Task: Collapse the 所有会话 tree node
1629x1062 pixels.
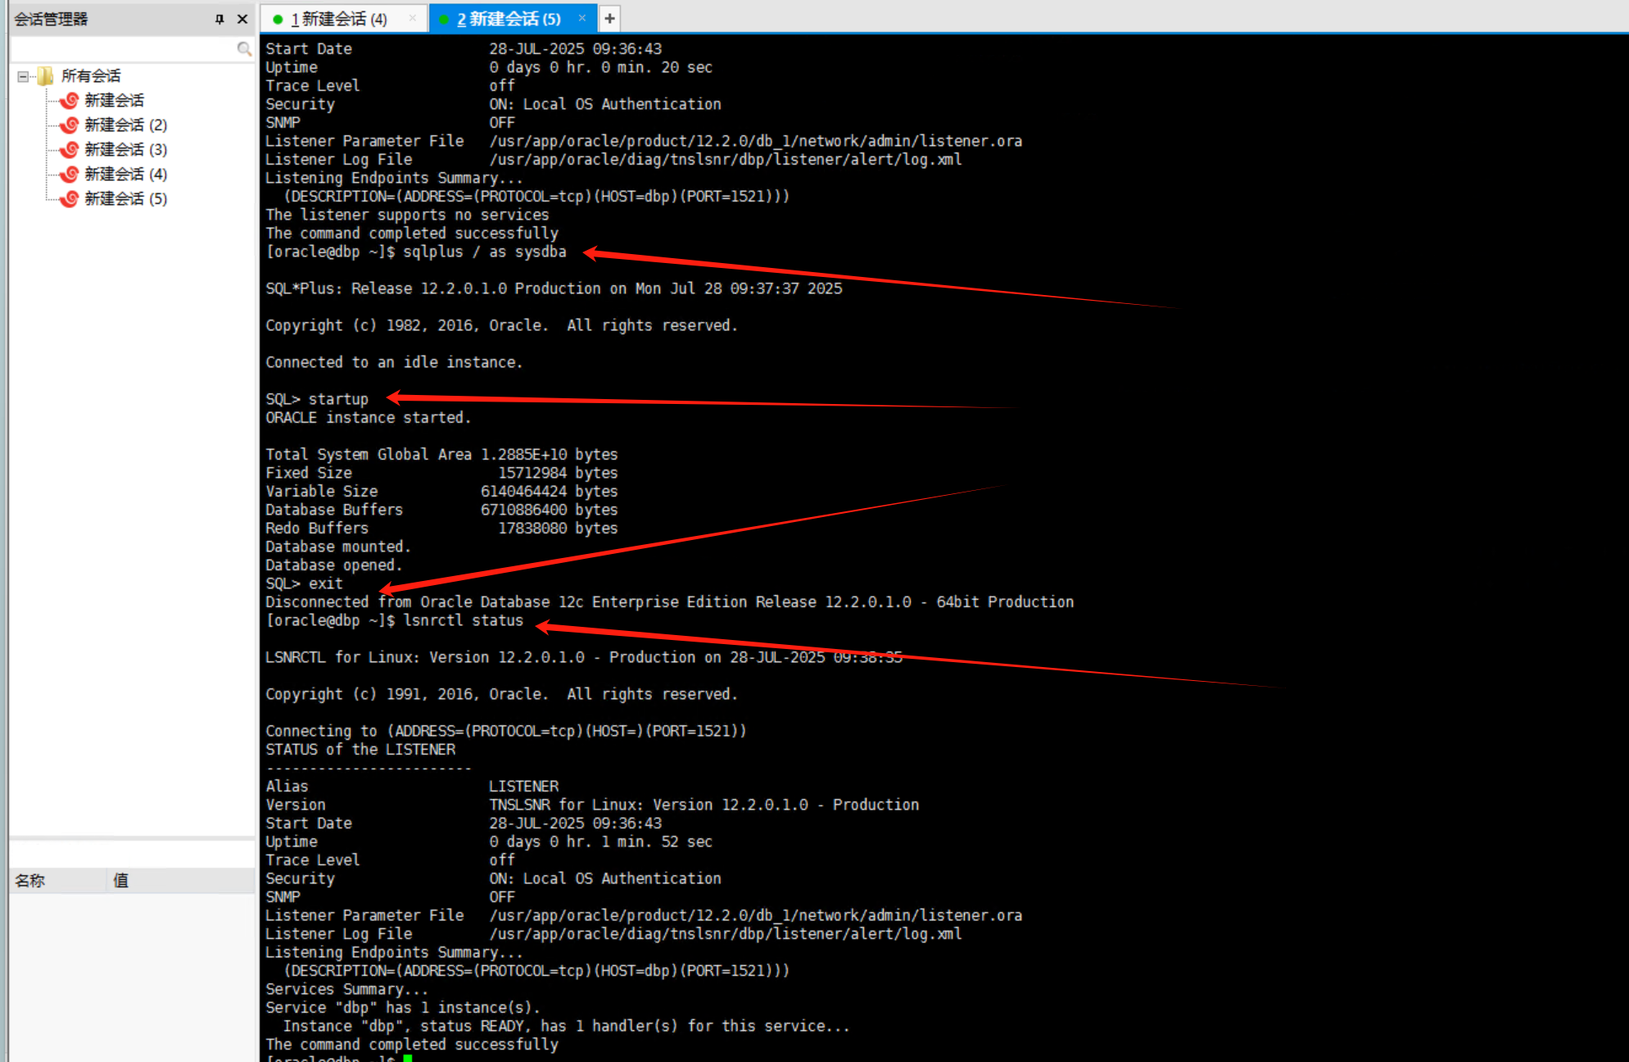Action: pyautogui.click(x=23, y=76)
